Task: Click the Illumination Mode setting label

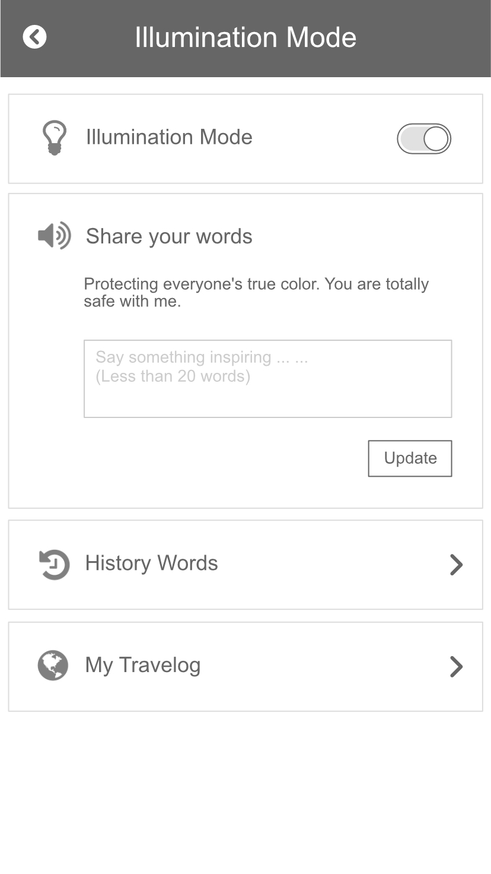Action: (169, 137)
